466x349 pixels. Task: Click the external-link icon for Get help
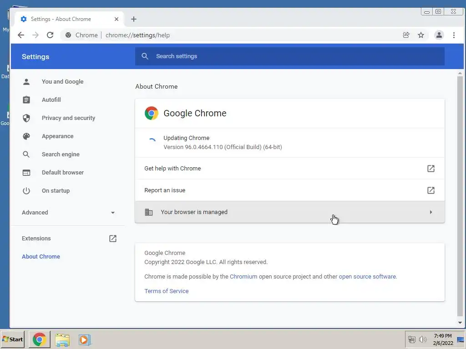tap(431, 168)
